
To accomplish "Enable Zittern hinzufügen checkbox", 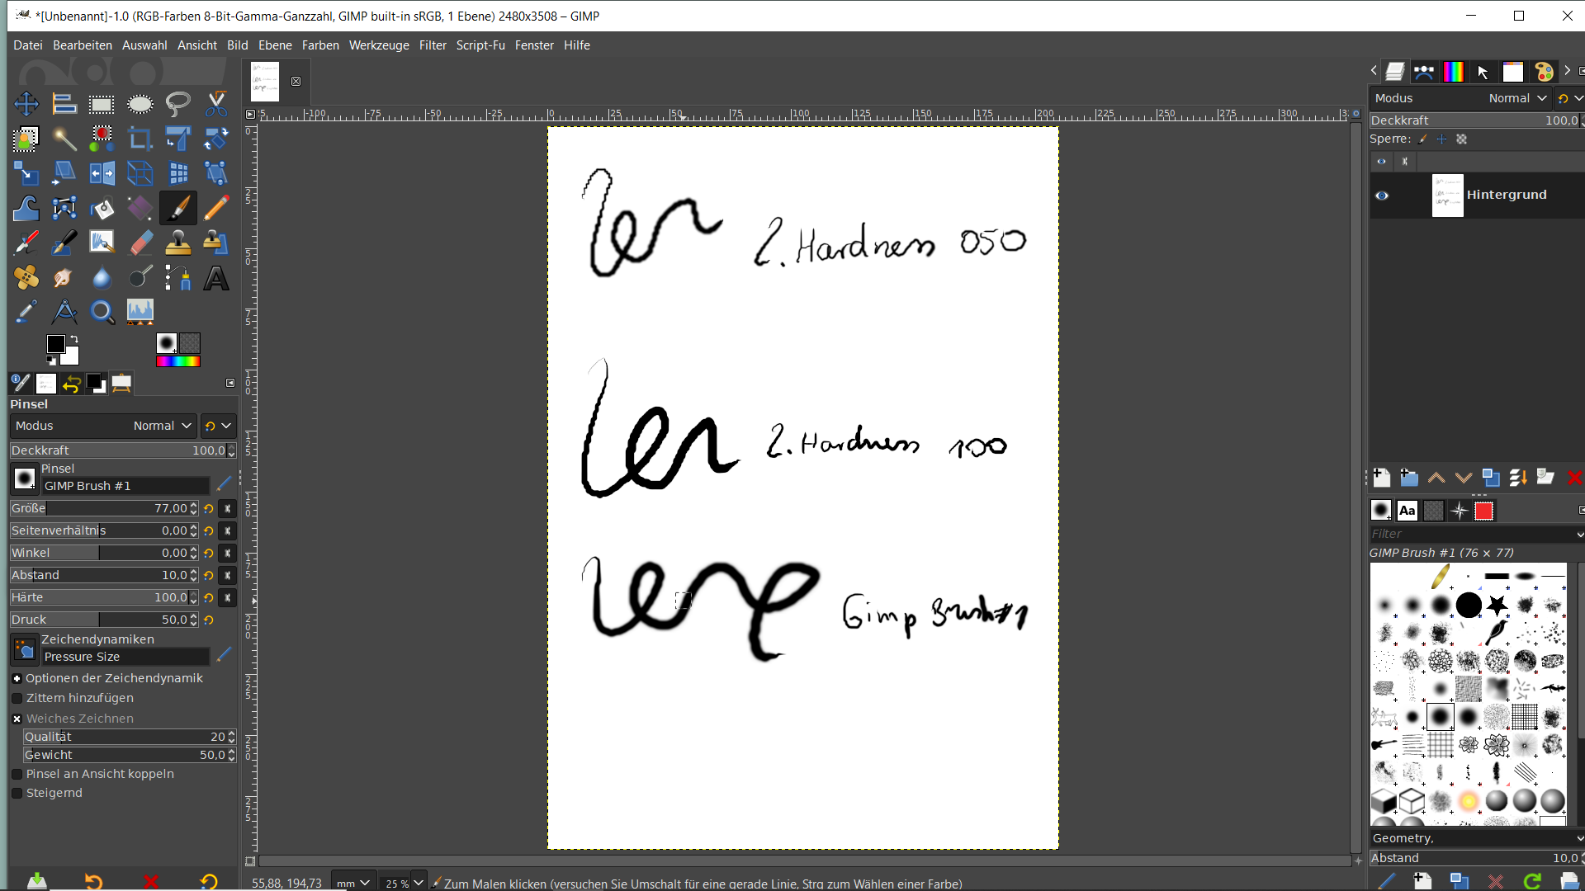I will point(17,698).
